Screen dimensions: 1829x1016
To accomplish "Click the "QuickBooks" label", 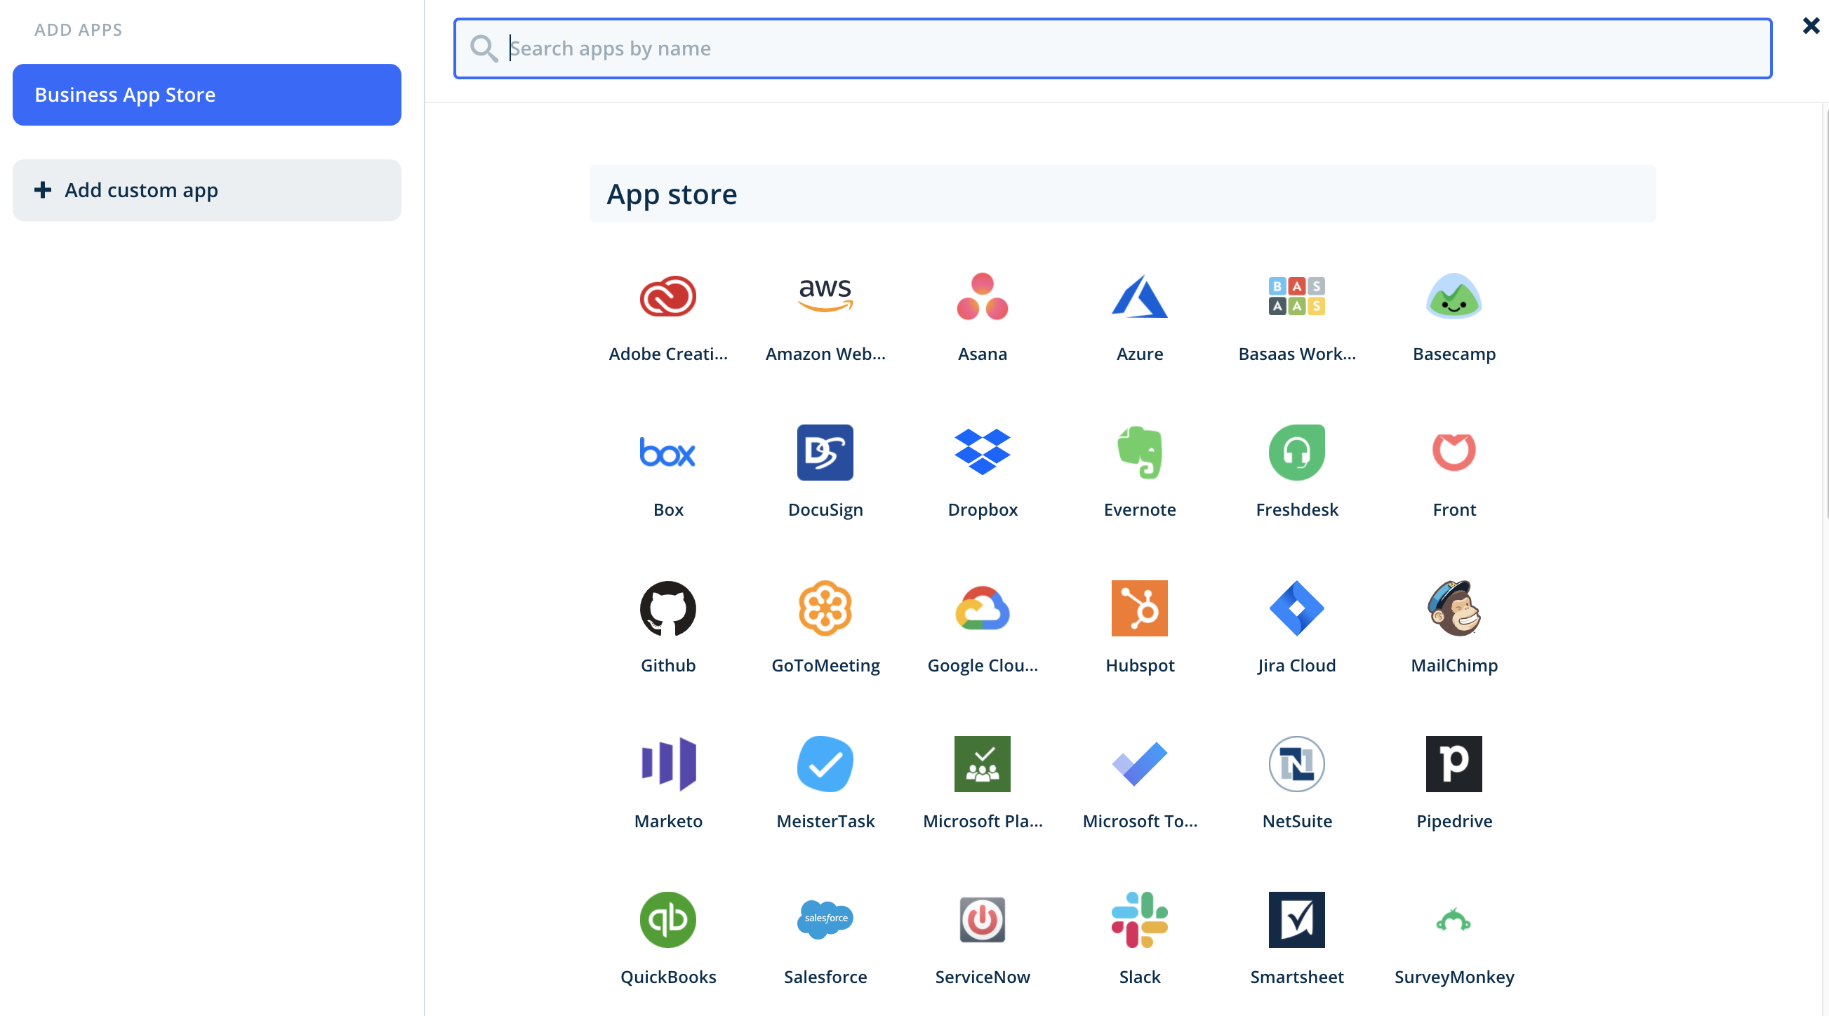I will (667, 977).
